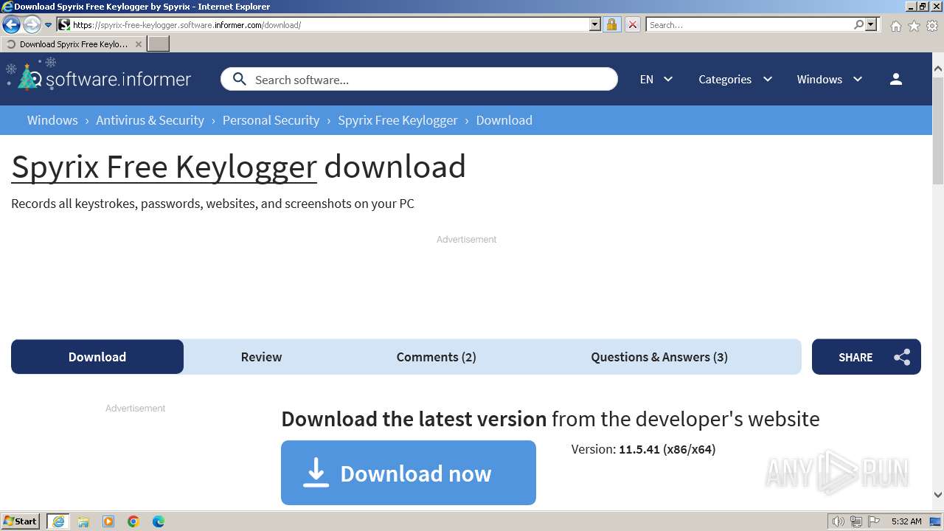Click the volume speaker tray icon
944x531 pixels.
pyautogui.click(x=839, y=521)
